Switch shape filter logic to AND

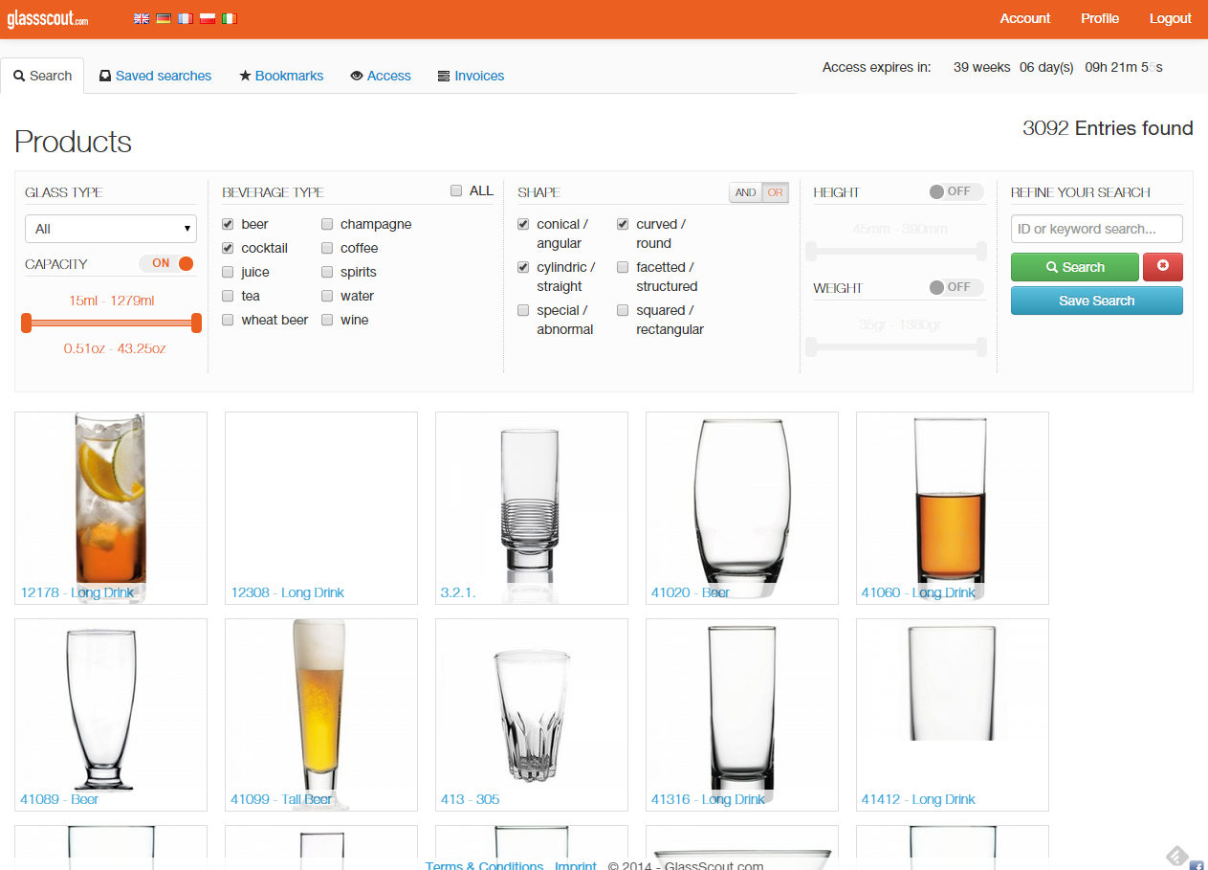coord(745,192)
